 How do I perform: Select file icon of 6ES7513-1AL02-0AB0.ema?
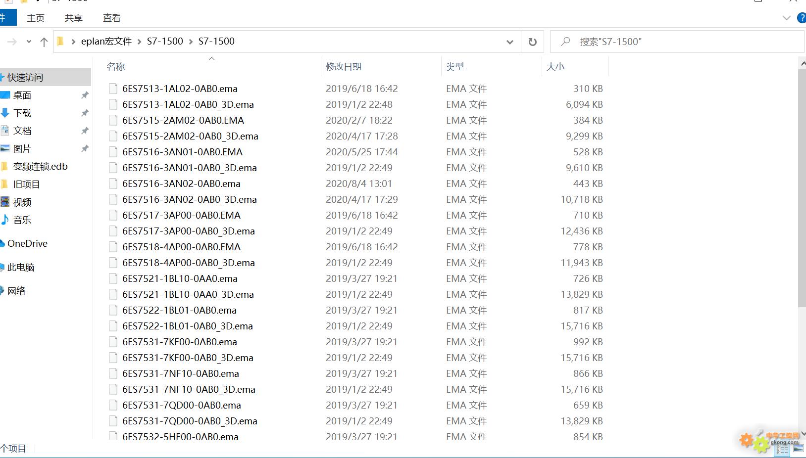113,89
